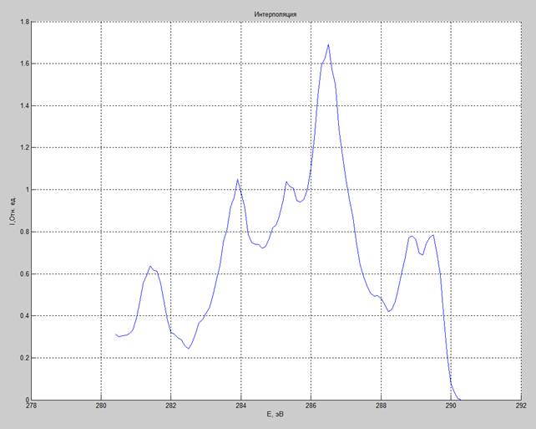
Task: Click the y-axis tick label 1.8
Action: point(25,22)
